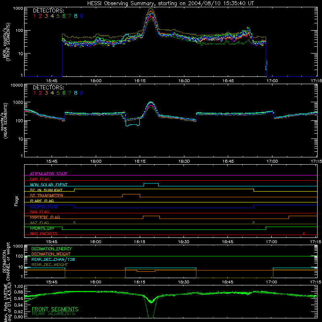Click 17:00 time tick under front segments plot

[x=272, y=81]
